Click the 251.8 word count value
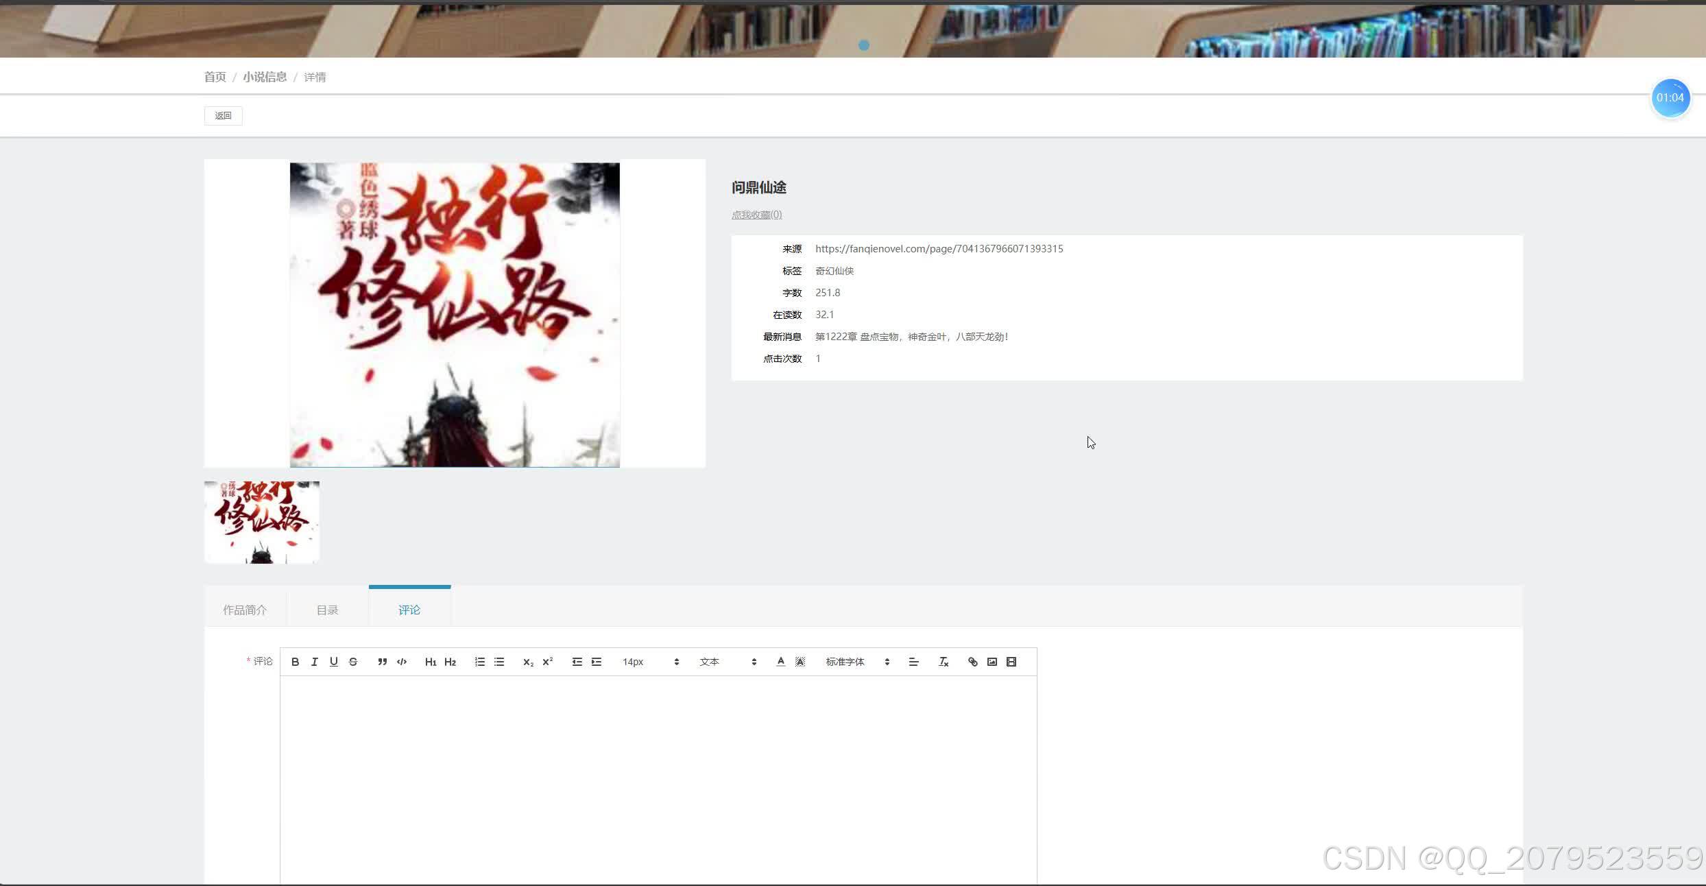The height and width of the screenshot is (886, 1706). point(828,293)
